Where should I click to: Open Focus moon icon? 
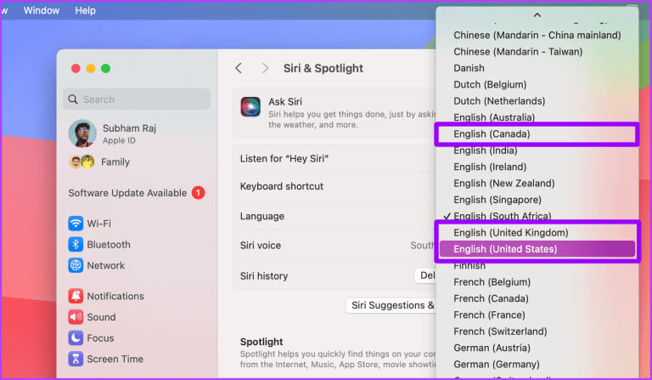(x=76, y=337)
